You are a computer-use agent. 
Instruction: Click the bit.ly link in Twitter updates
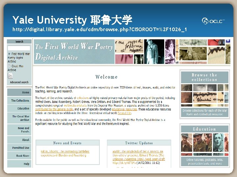coord(124,163)
